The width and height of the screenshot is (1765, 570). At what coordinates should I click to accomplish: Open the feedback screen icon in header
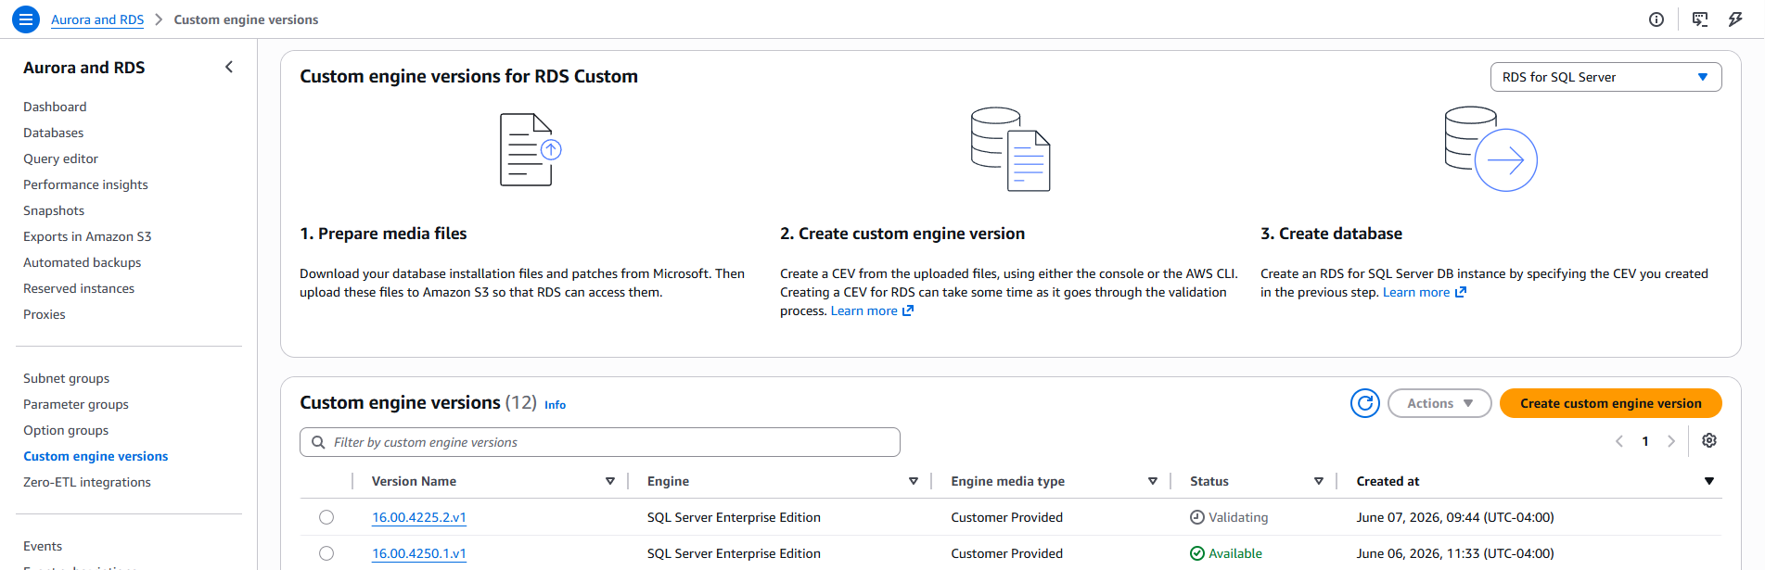click(1700, 19)
